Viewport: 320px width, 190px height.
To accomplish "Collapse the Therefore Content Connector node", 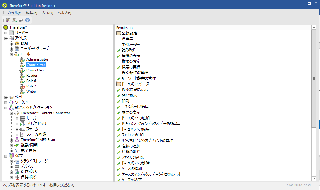I will tap(11, 113).
